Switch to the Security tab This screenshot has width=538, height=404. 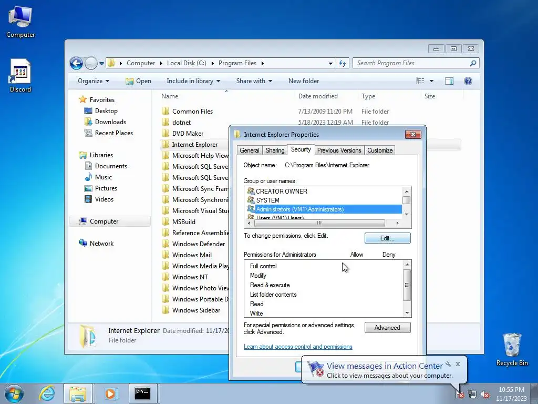tap(301, 149)
